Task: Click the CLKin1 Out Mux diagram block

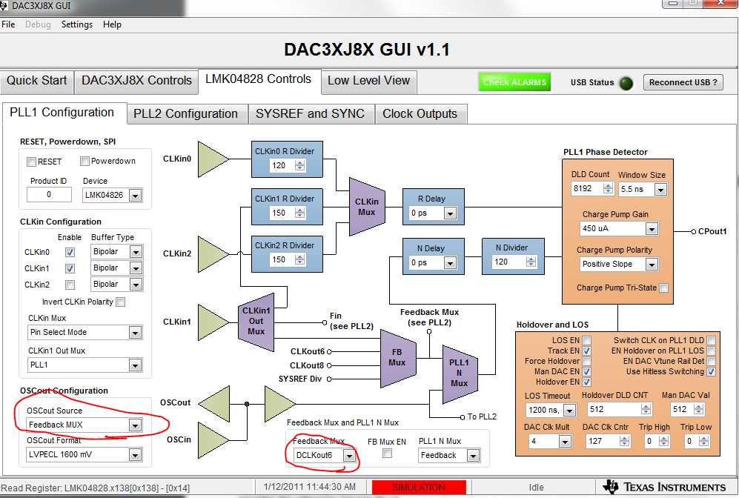Action: [256, 322]
